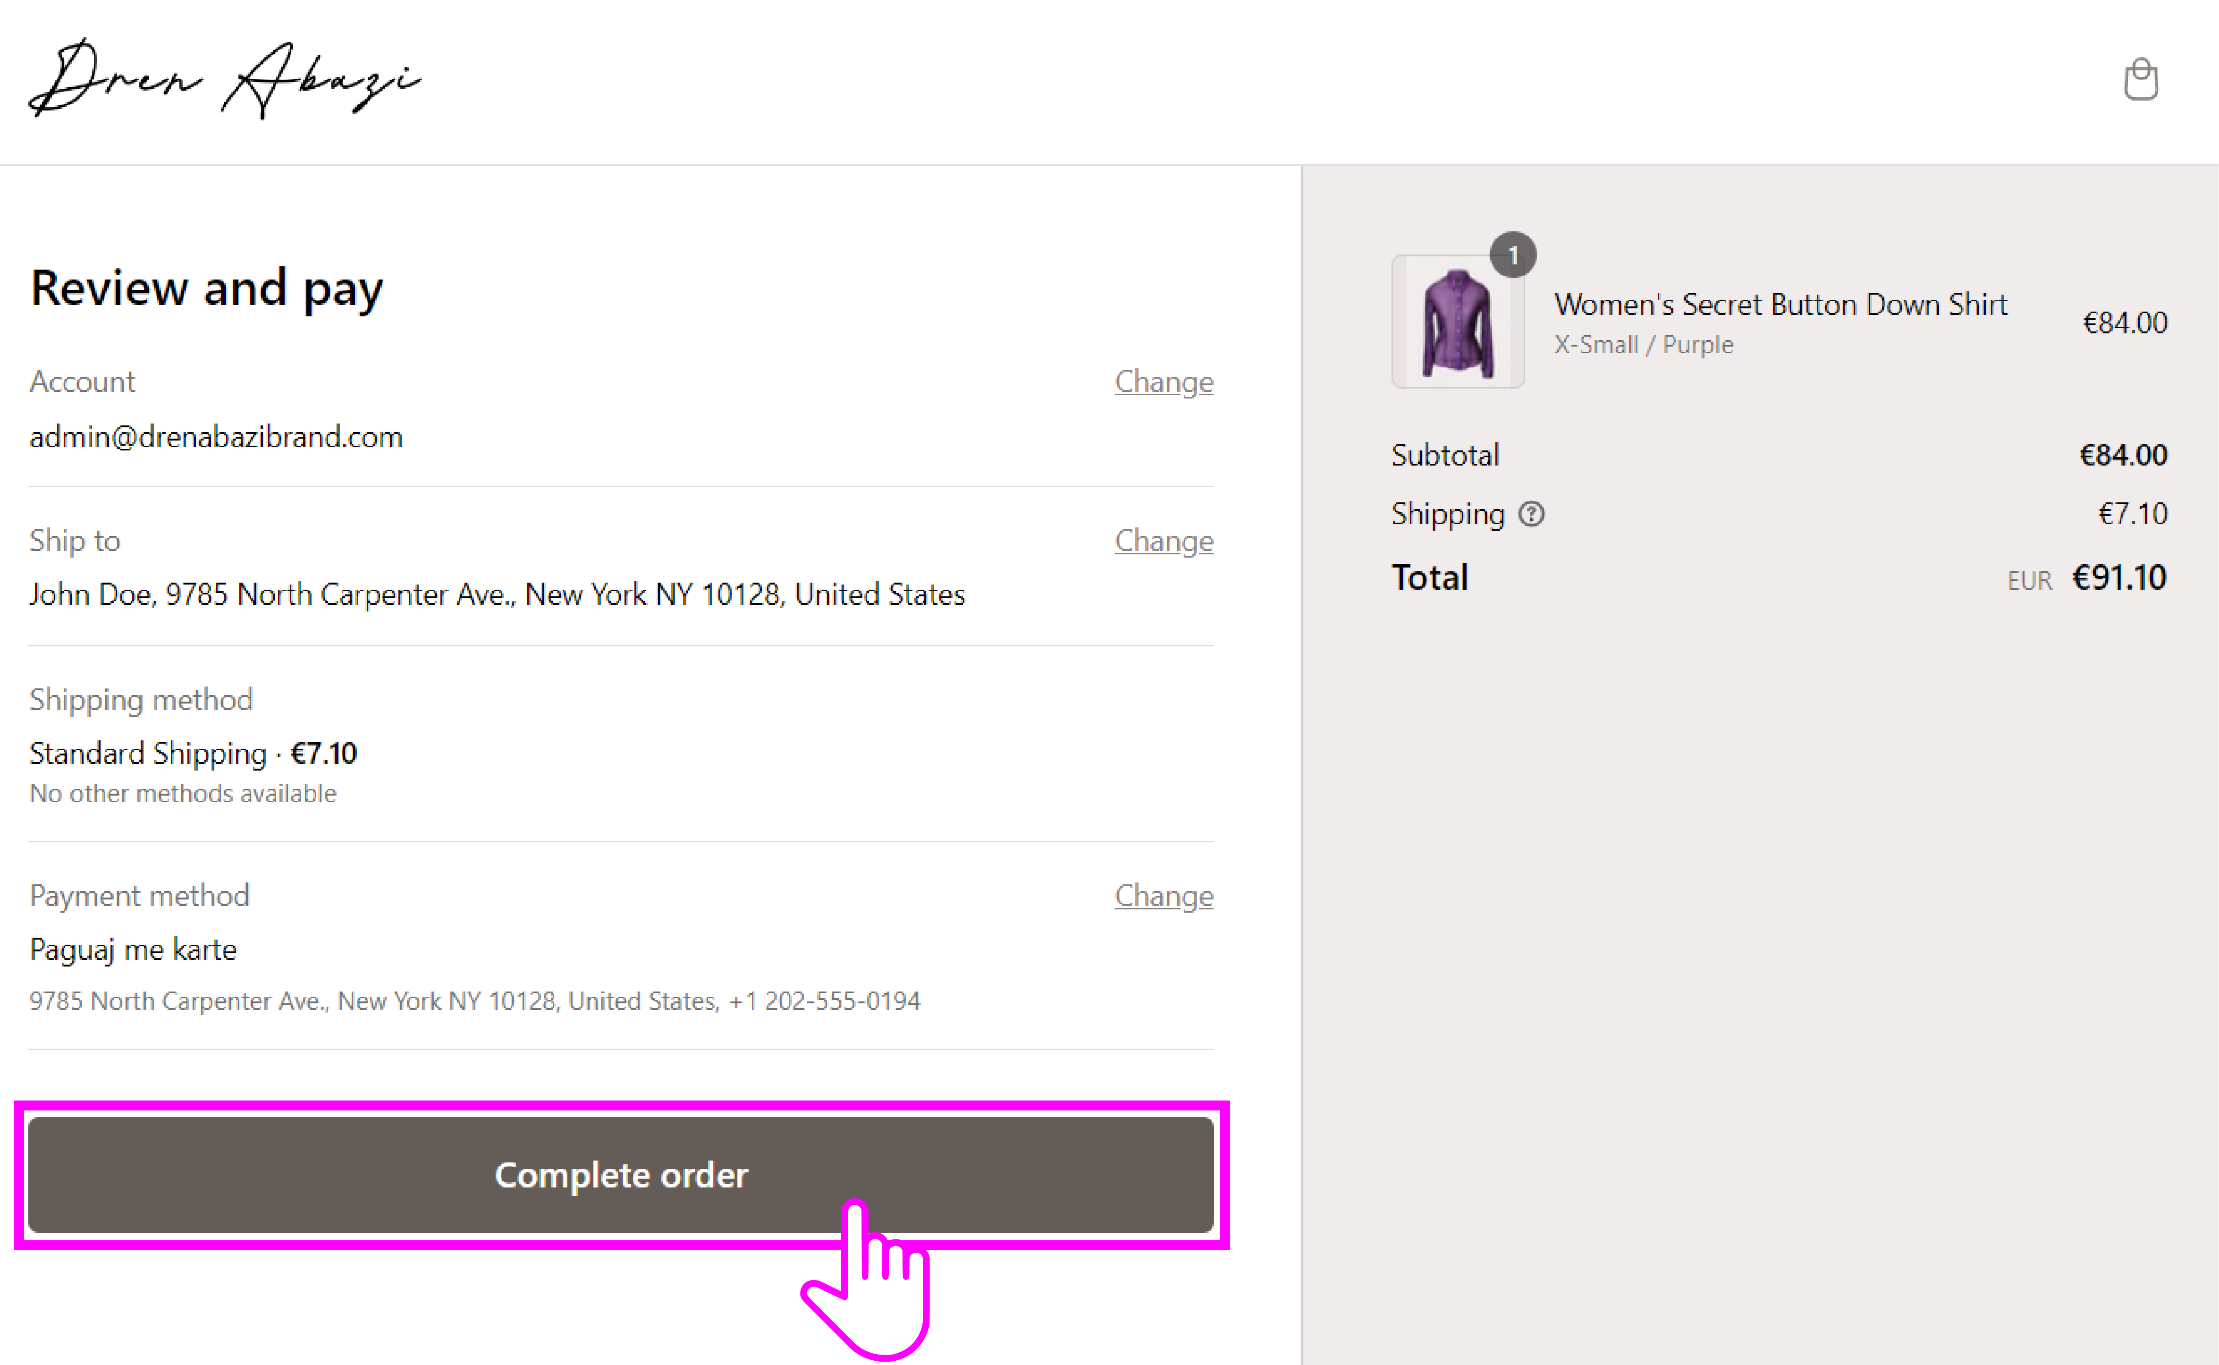Click the X-Small / Purple variant text
The image size is (2219, 1365).
1642,345
